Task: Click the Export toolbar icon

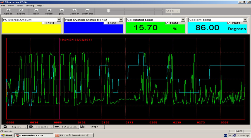Action: (21, 11)
